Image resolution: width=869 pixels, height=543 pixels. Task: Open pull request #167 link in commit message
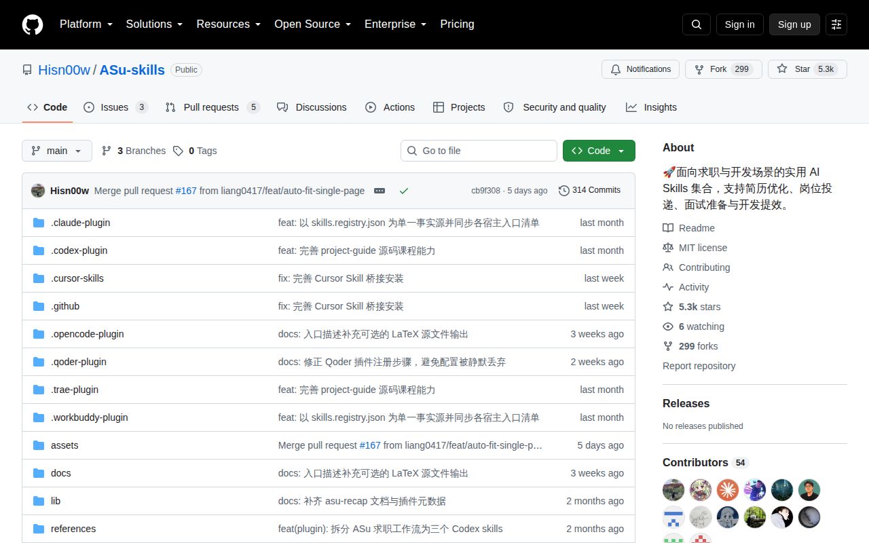pos(186,191)
